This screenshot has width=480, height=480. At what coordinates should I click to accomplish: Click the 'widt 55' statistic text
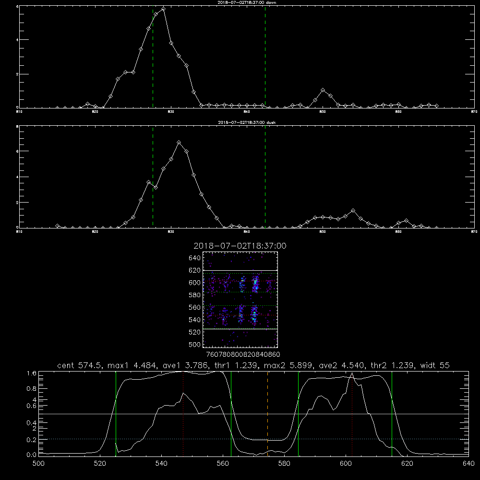click(435, 365)
